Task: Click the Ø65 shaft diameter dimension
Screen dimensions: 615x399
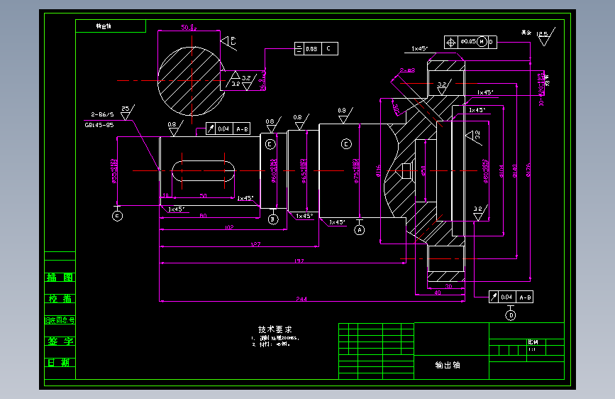Action: [304, 171]
